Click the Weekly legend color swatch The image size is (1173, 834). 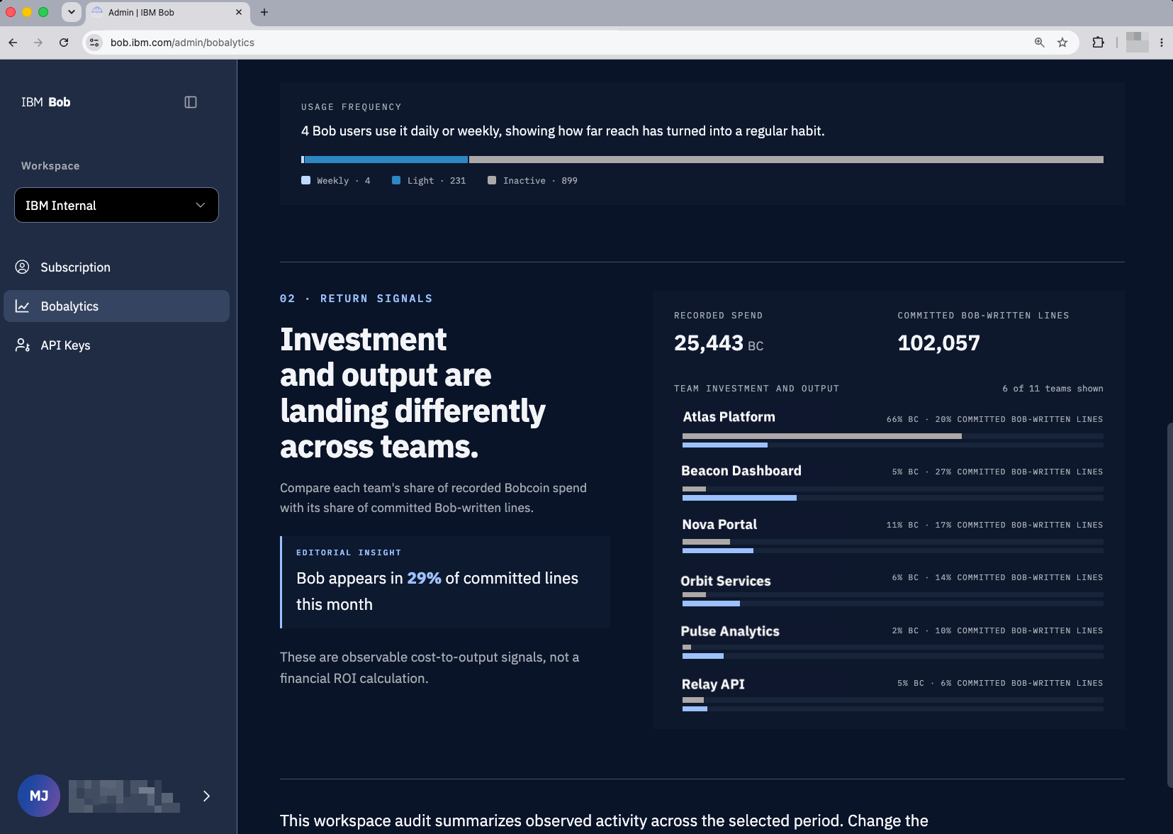coord(305,180)
